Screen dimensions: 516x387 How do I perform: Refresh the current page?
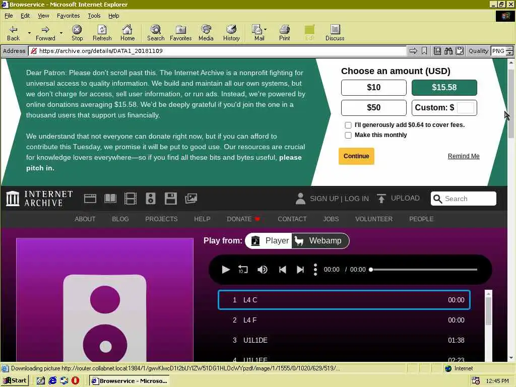click(102, 33)
